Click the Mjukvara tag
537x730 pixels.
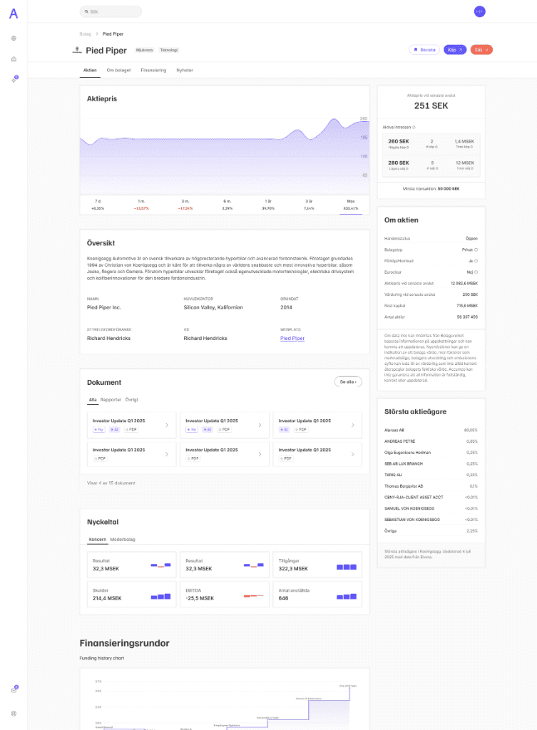pos(144,50)
